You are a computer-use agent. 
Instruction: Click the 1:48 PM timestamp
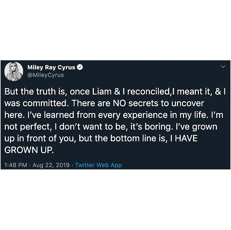pyautogui.click(x=16, y=165)
